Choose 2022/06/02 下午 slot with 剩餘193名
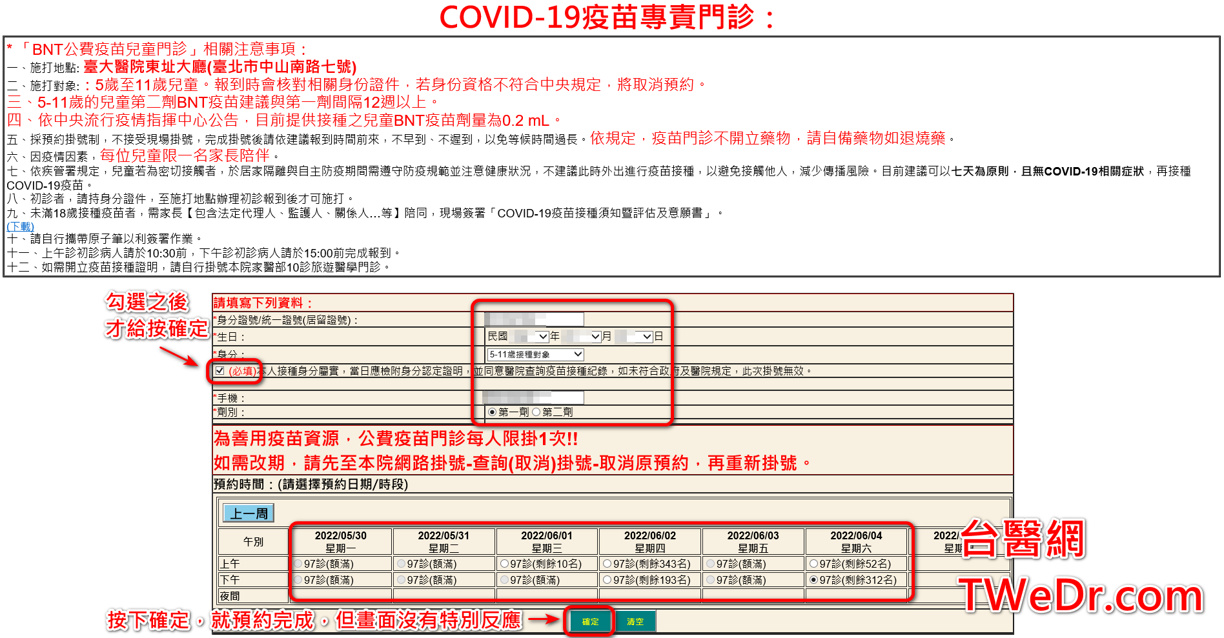 point(607,580)
